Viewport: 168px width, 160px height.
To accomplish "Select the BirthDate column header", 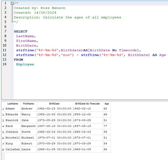I will [54, 104].
